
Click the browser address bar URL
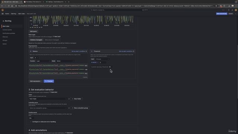(115, 6)
